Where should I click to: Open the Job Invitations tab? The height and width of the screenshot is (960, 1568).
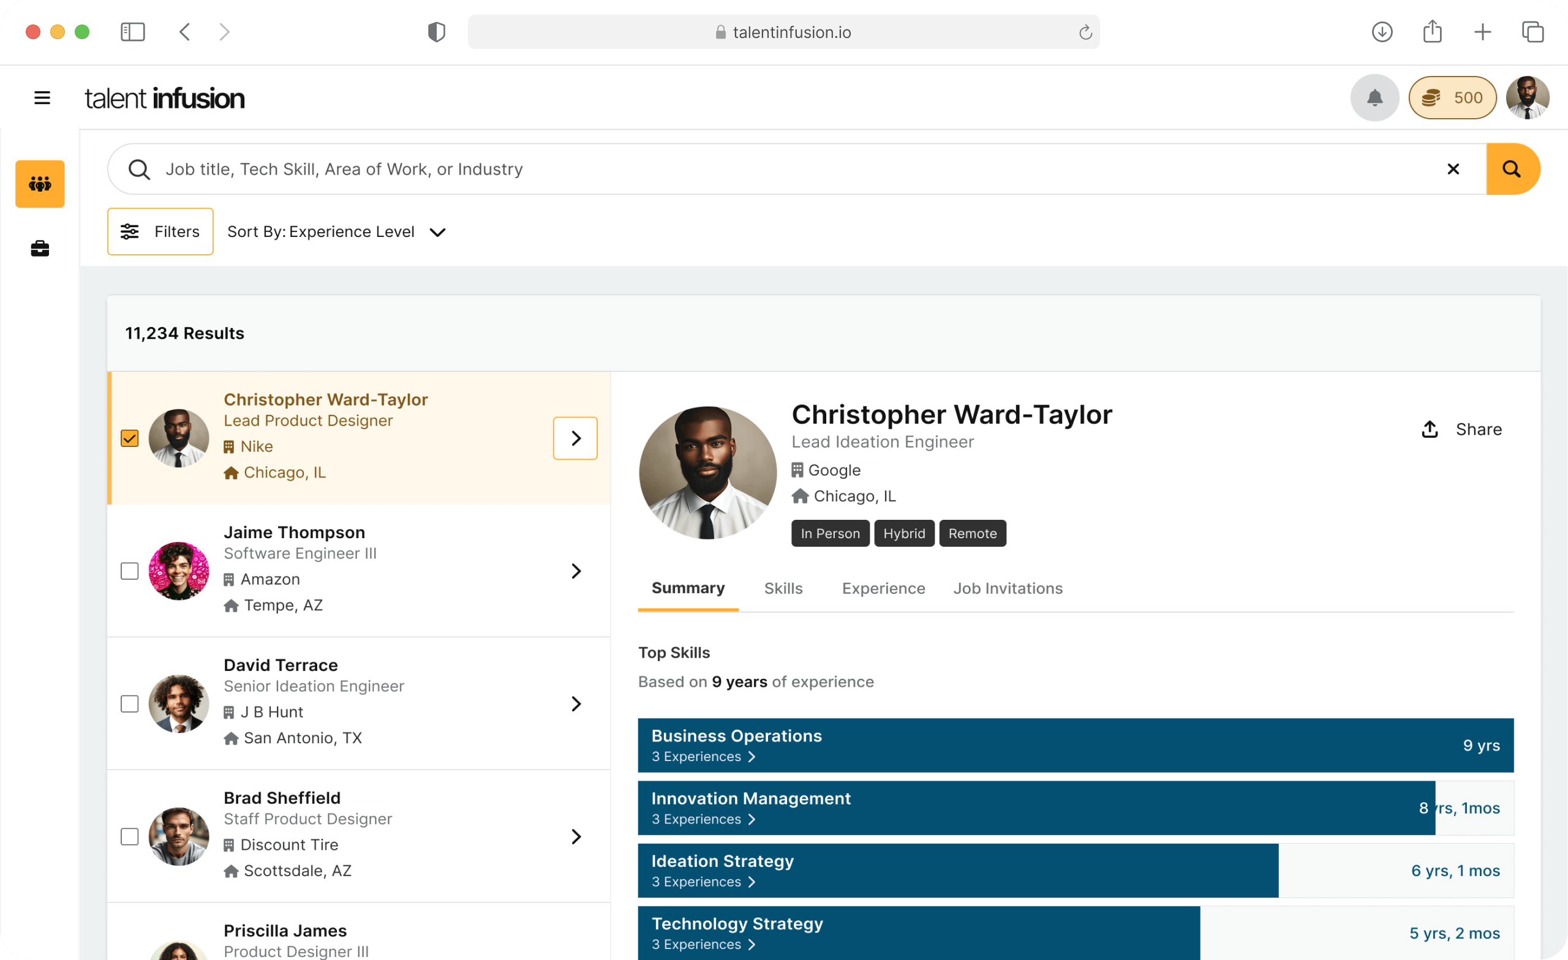click(x=1008, y=588)
